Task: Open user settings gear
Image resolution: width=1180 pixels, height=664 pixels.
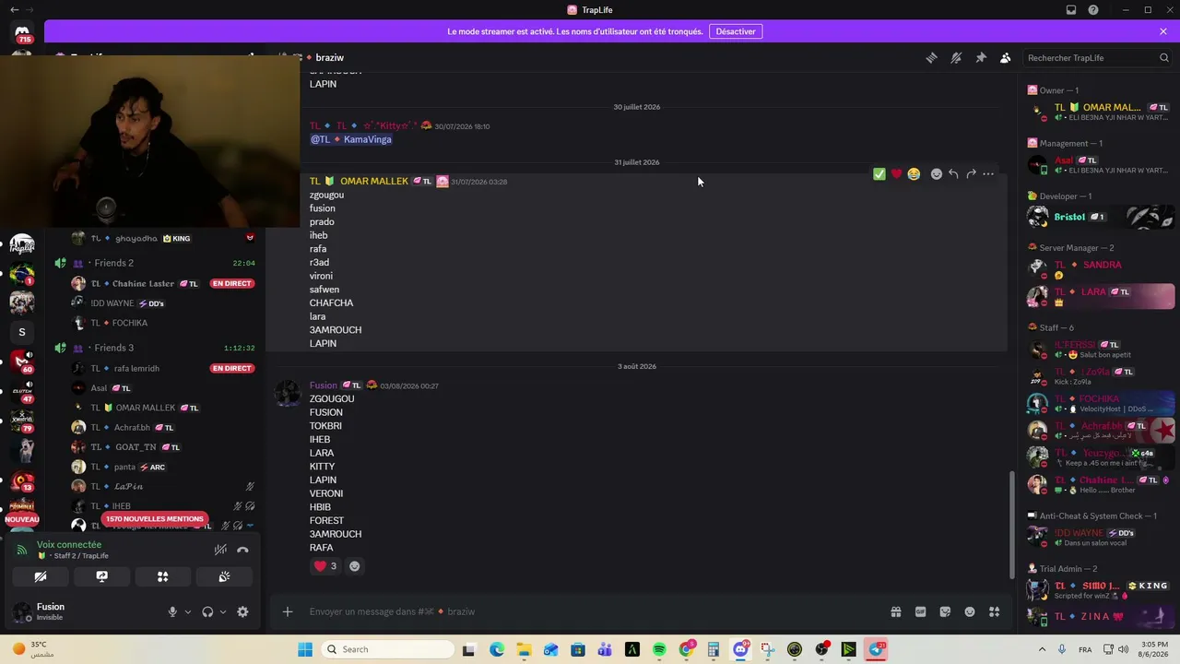Action: pos(242,611)
